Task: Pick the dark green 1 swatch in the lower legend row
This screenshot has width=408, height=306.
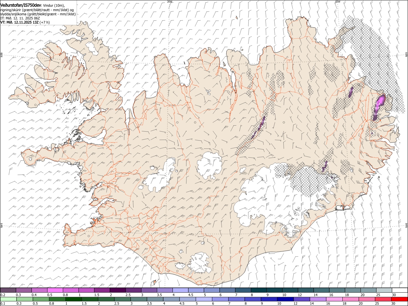Action: pyautogui.click(x=74, y=299)
